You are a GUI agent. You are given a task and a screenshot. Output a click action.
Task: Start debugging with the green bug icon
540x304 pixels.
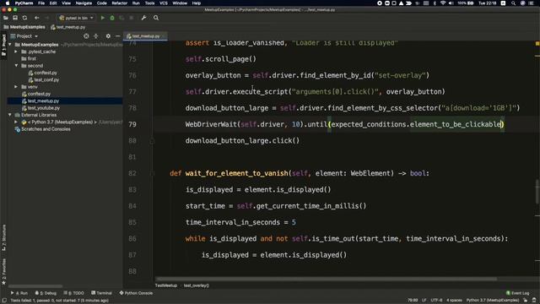(x=112, y=18)
